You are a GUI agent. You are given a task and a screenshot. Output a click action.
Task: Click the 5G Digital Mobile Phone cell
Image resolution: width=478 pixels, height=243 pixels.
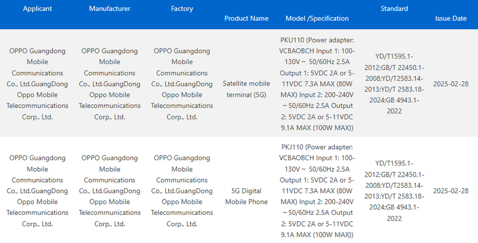point(246,196)
